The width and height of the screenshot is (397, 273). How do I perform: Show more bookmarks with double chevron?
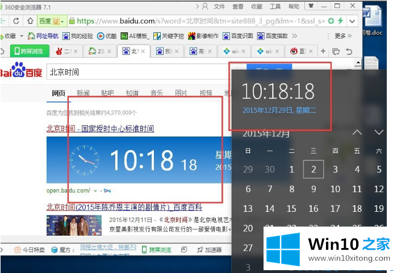point(294,36)
